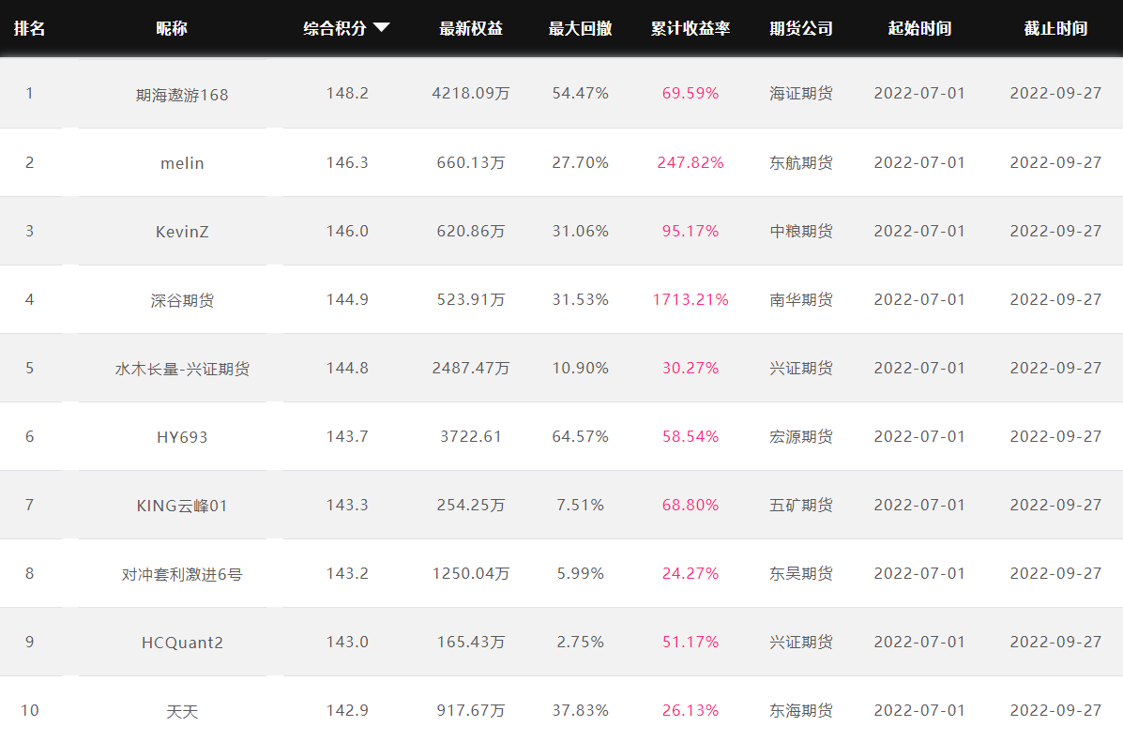Viewport: 1123px width, 742px height.
Task: Select the 144.8 score cell
Action: tap(347, 368)
